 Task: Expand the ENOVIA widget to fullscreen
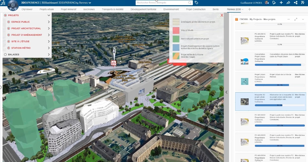pyautogui.click(x=296, y=19)
